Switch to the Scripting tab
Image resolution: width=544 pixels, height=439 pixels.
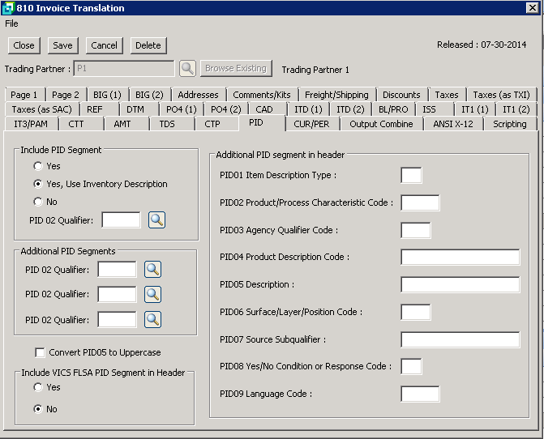[509, 124]
